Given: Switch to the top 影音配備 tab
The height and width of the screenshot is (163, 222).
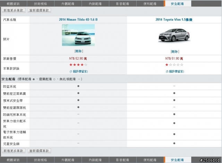Looking at the screenshot, I should coord(122,3).
